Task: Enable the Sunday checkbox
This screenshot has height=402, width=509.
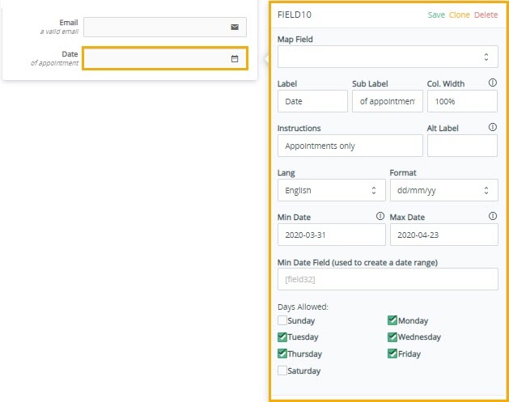Action: (x=282, y=320)
